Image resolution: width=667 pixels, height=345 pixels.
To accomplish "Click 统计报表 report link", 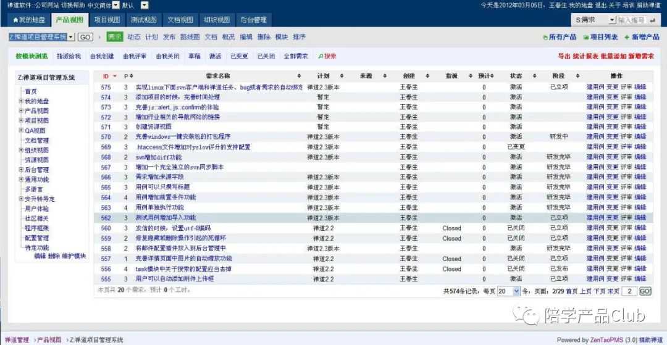I will coord(585,56).
